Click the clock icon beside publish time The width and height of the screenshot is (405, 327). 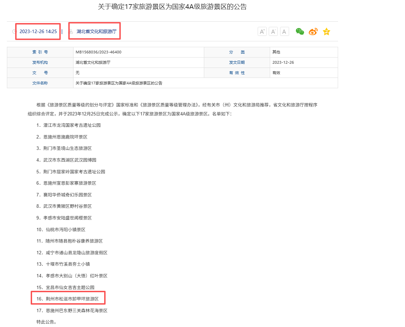click(x=14, y=32)
